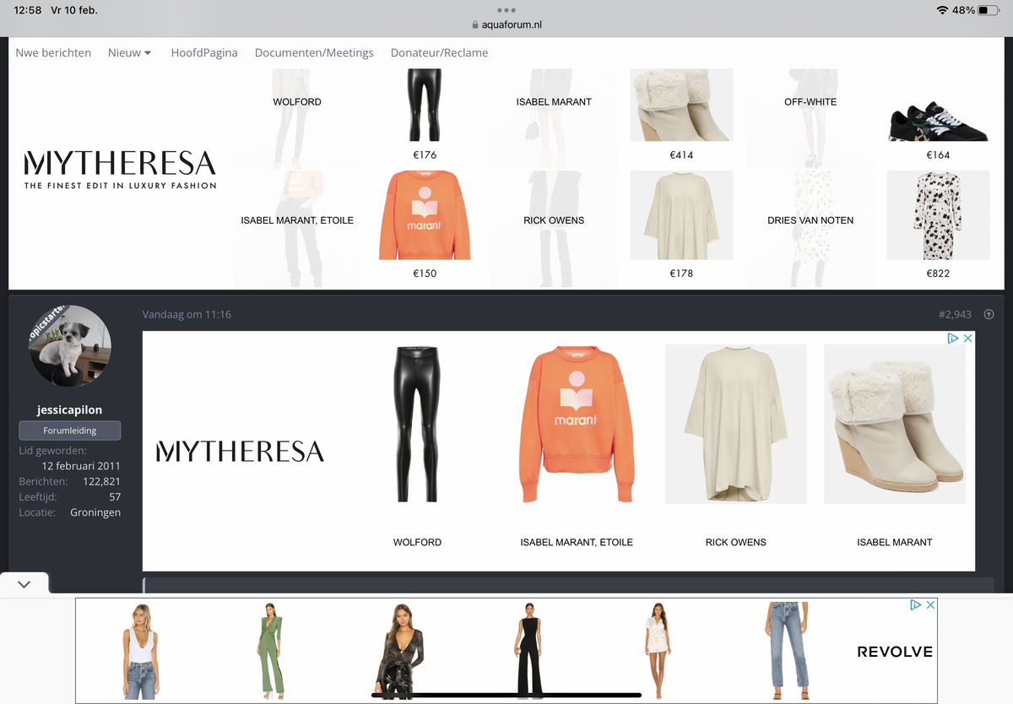The image size is (1013, 704).
Task: Tap the aquaforum.nl address bar
Action: (x=506, y=24)
